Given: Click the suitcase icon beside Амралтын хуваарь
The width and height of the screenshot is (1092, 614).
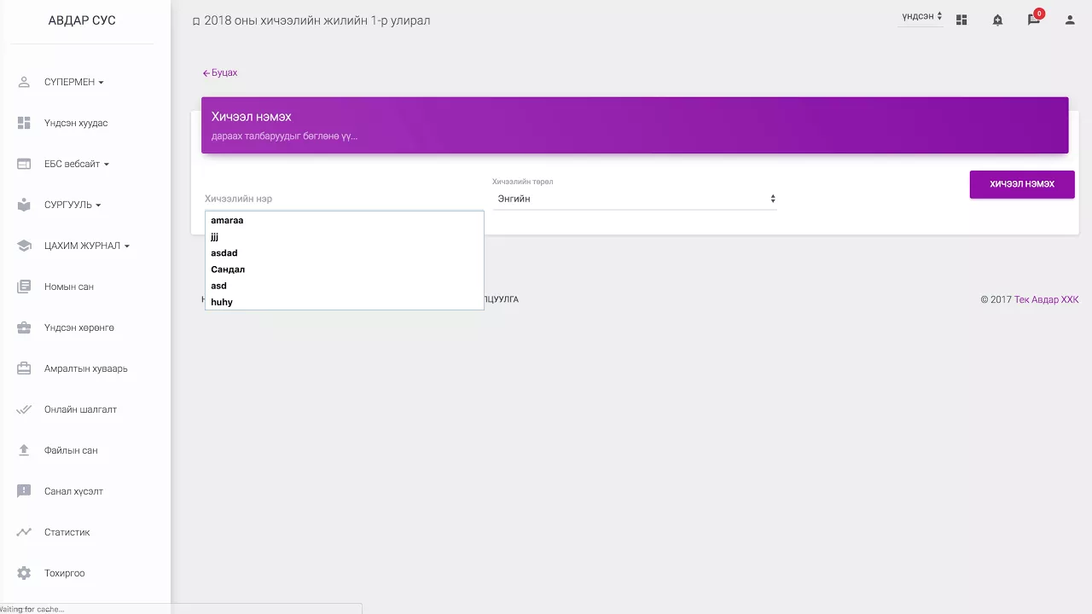Looking at the screenshot, I should click(x=24, y=368).
